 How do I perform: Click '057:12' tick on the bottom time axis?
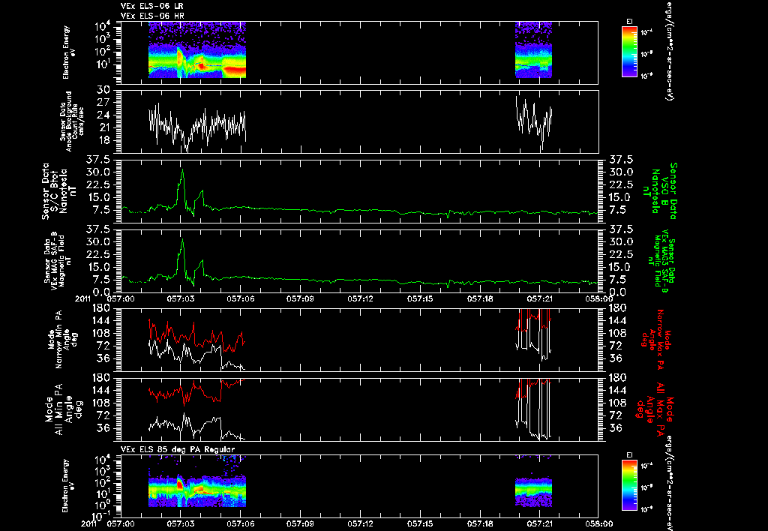(360, 523)
